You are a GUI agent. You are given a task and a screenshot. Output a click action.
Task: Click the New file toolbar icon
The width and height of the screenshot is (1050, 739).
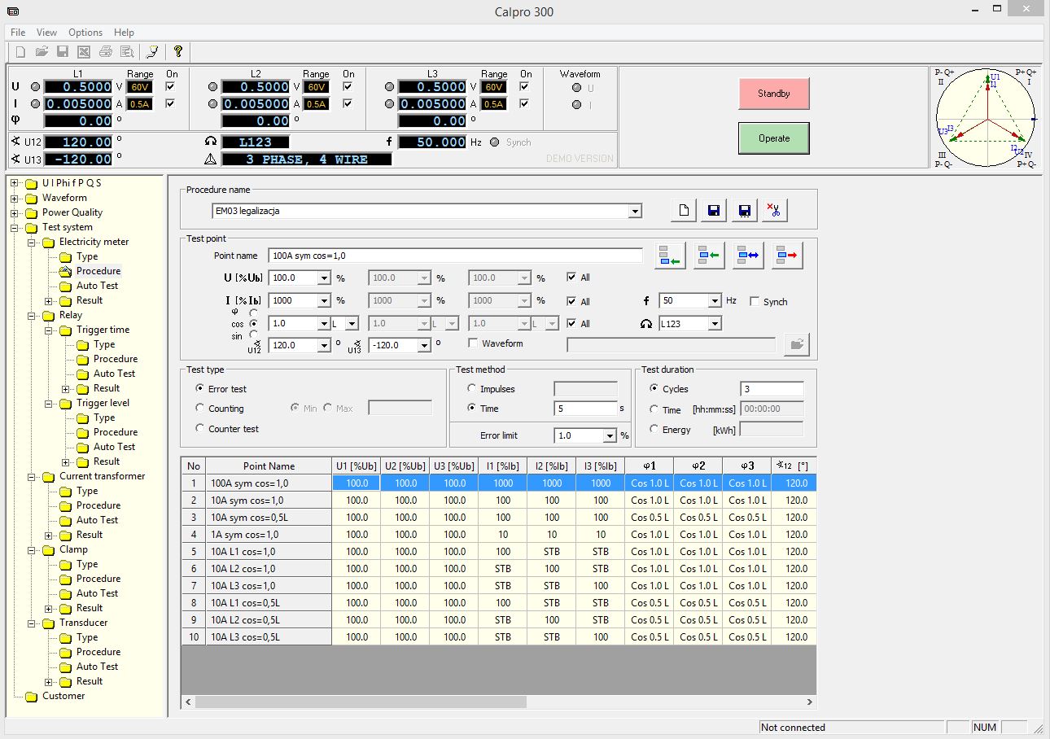pyautogui.click(x=20, y=52)
